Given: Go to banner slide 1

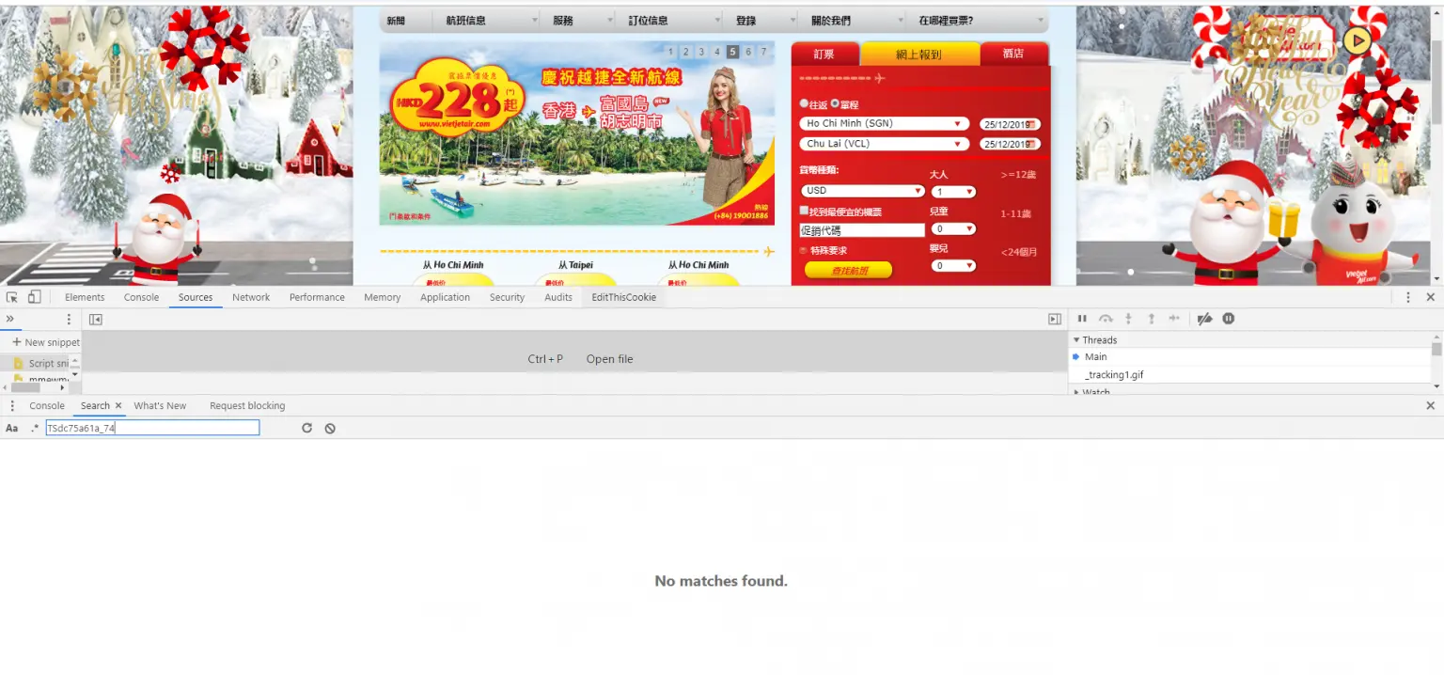Looking at the screenshot, I should pos(671,52).
